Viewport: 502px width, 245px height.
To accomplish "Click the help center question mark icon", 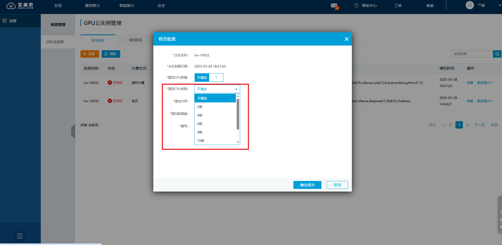I will (356, 6).
